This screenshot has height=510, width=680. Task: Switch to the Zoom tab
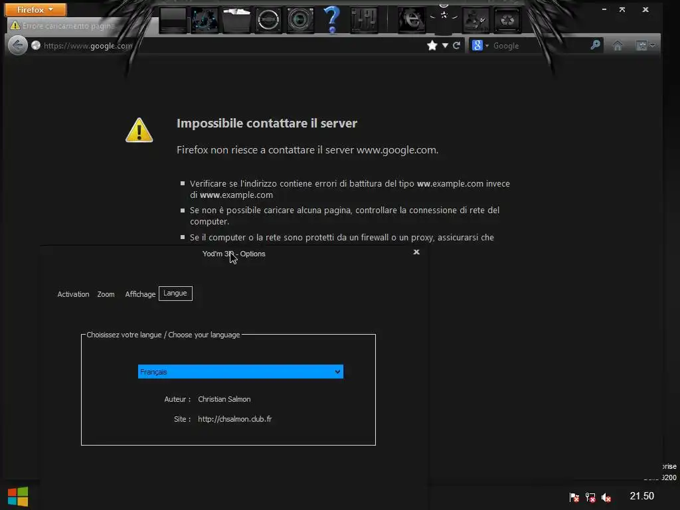106,294
